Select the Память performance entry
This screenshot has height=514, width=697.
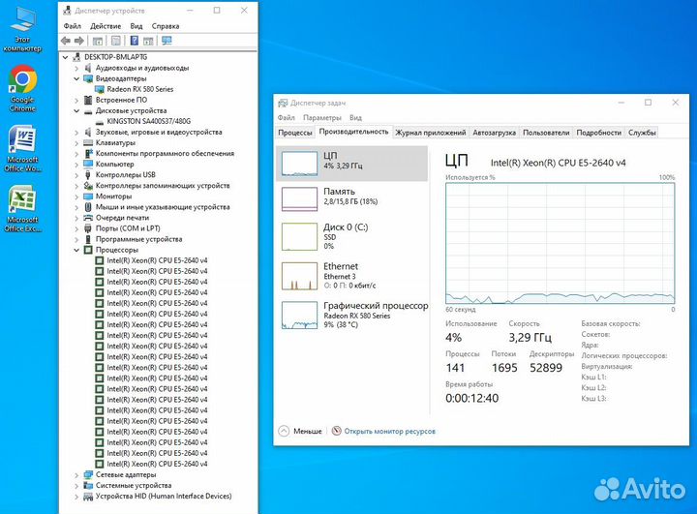[351, 198]
